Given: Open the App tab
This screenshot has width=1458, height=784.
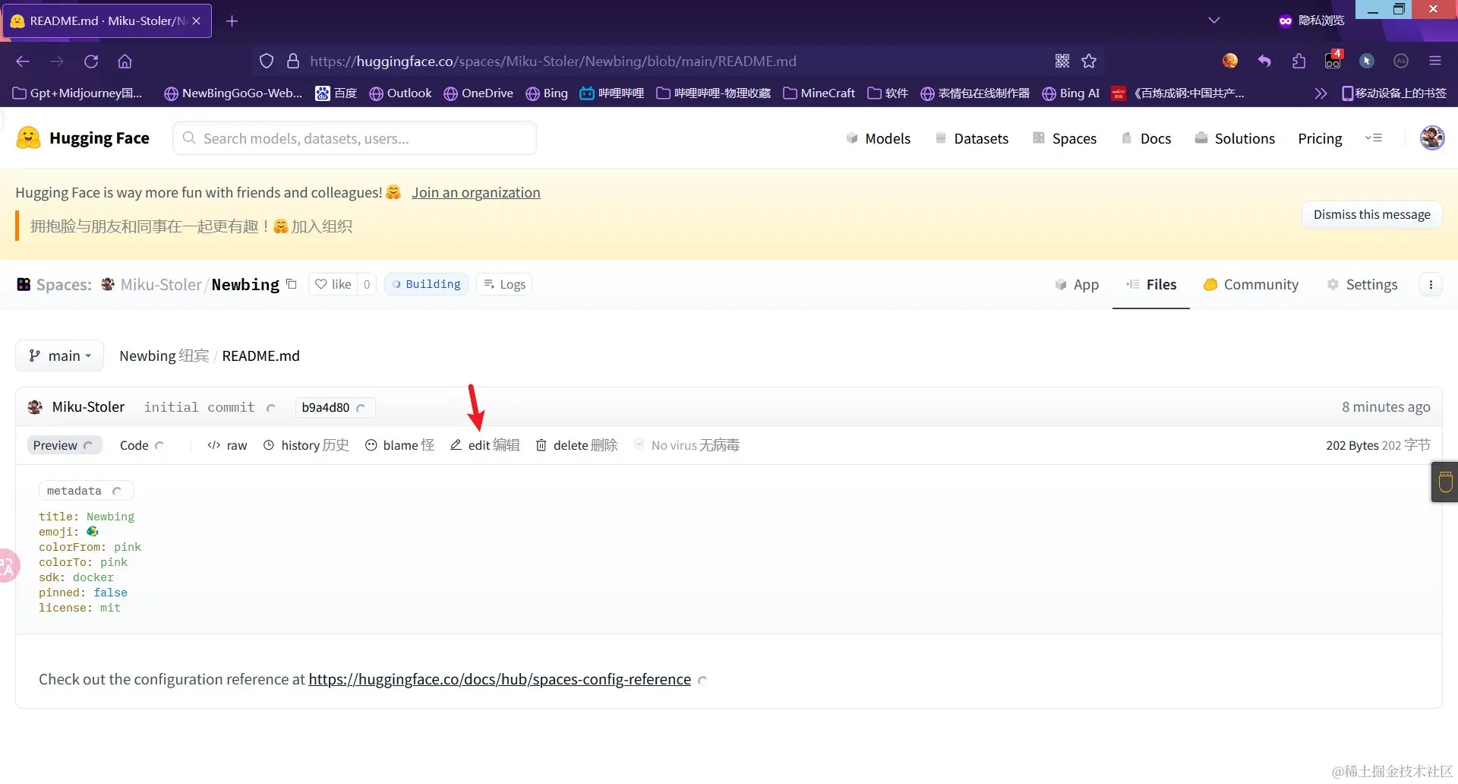Looking at the screenshot, I should click(x=1077, y=284).
